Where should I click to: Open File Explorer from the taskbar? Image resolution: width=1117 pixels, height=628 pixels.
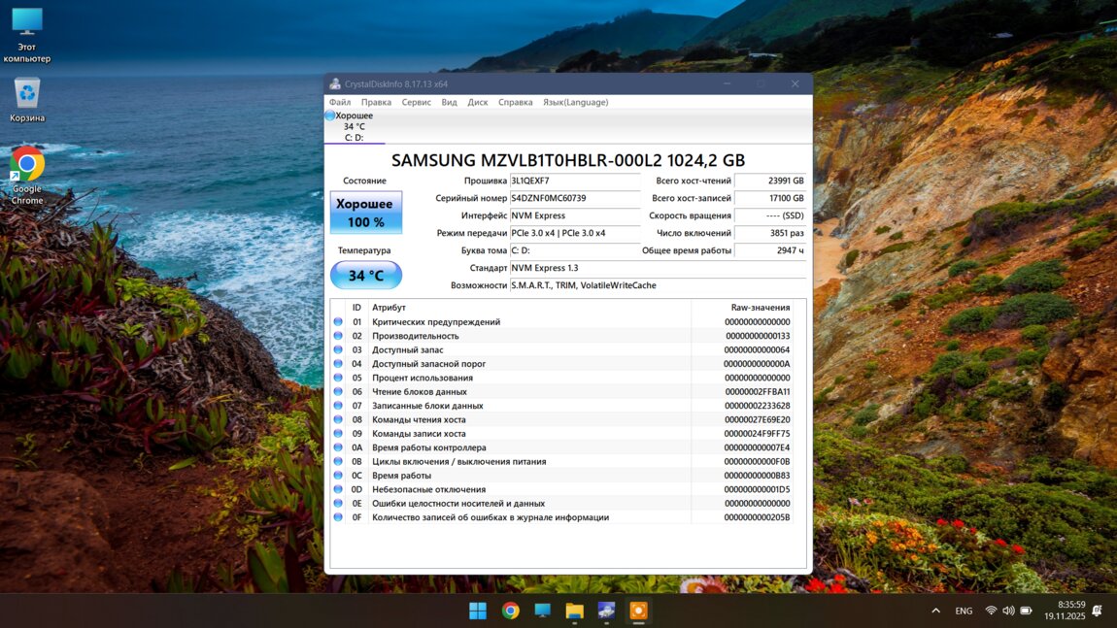point(574,611)
